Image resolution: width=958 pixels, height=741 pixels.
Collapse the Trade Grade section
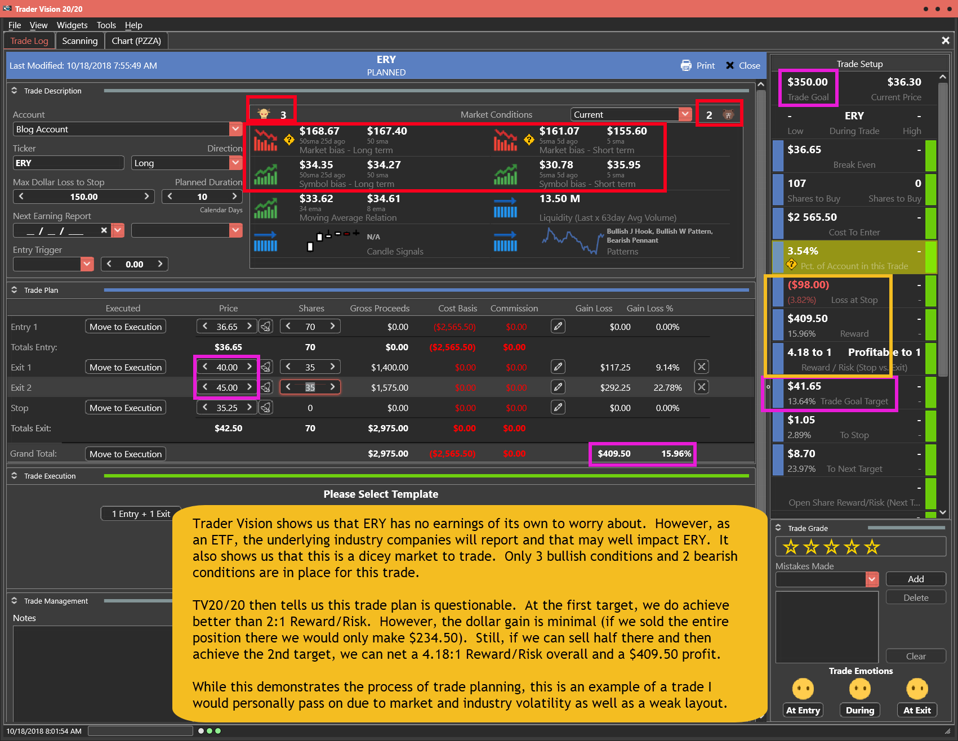point(778,528)
